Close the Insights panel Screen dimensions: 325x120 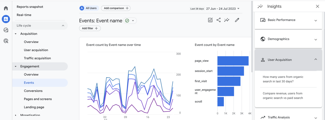click(317, 6)
